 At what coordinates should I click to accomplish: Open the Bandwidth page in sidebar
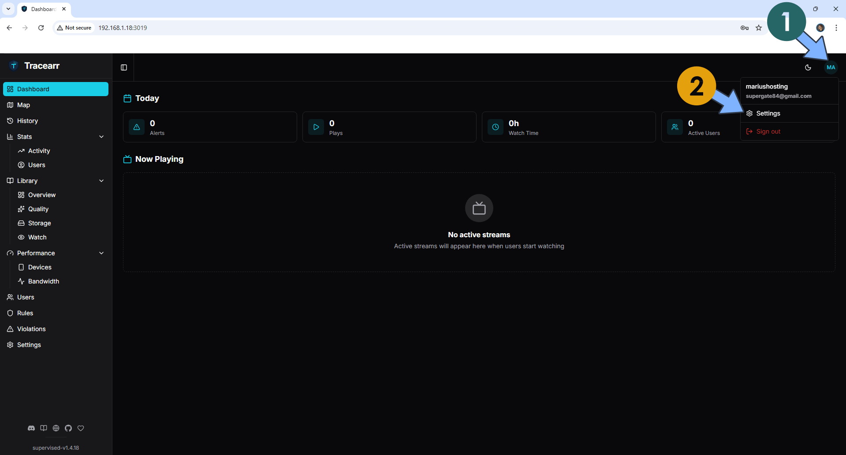tap(44, 281)
